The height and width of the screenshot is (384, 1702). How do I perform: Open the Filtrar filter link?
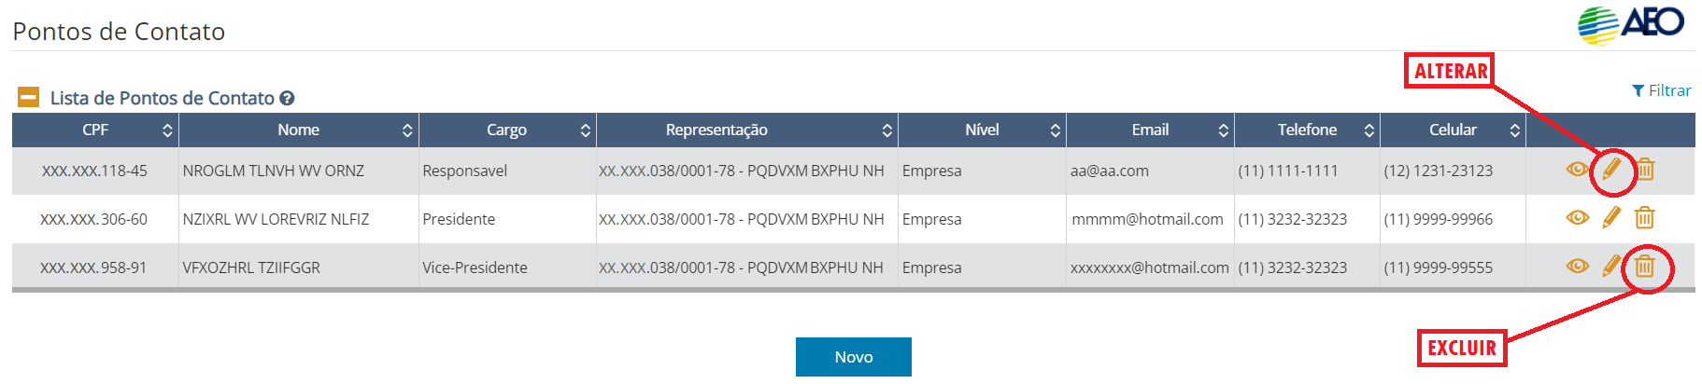(x=1662, y=90)
